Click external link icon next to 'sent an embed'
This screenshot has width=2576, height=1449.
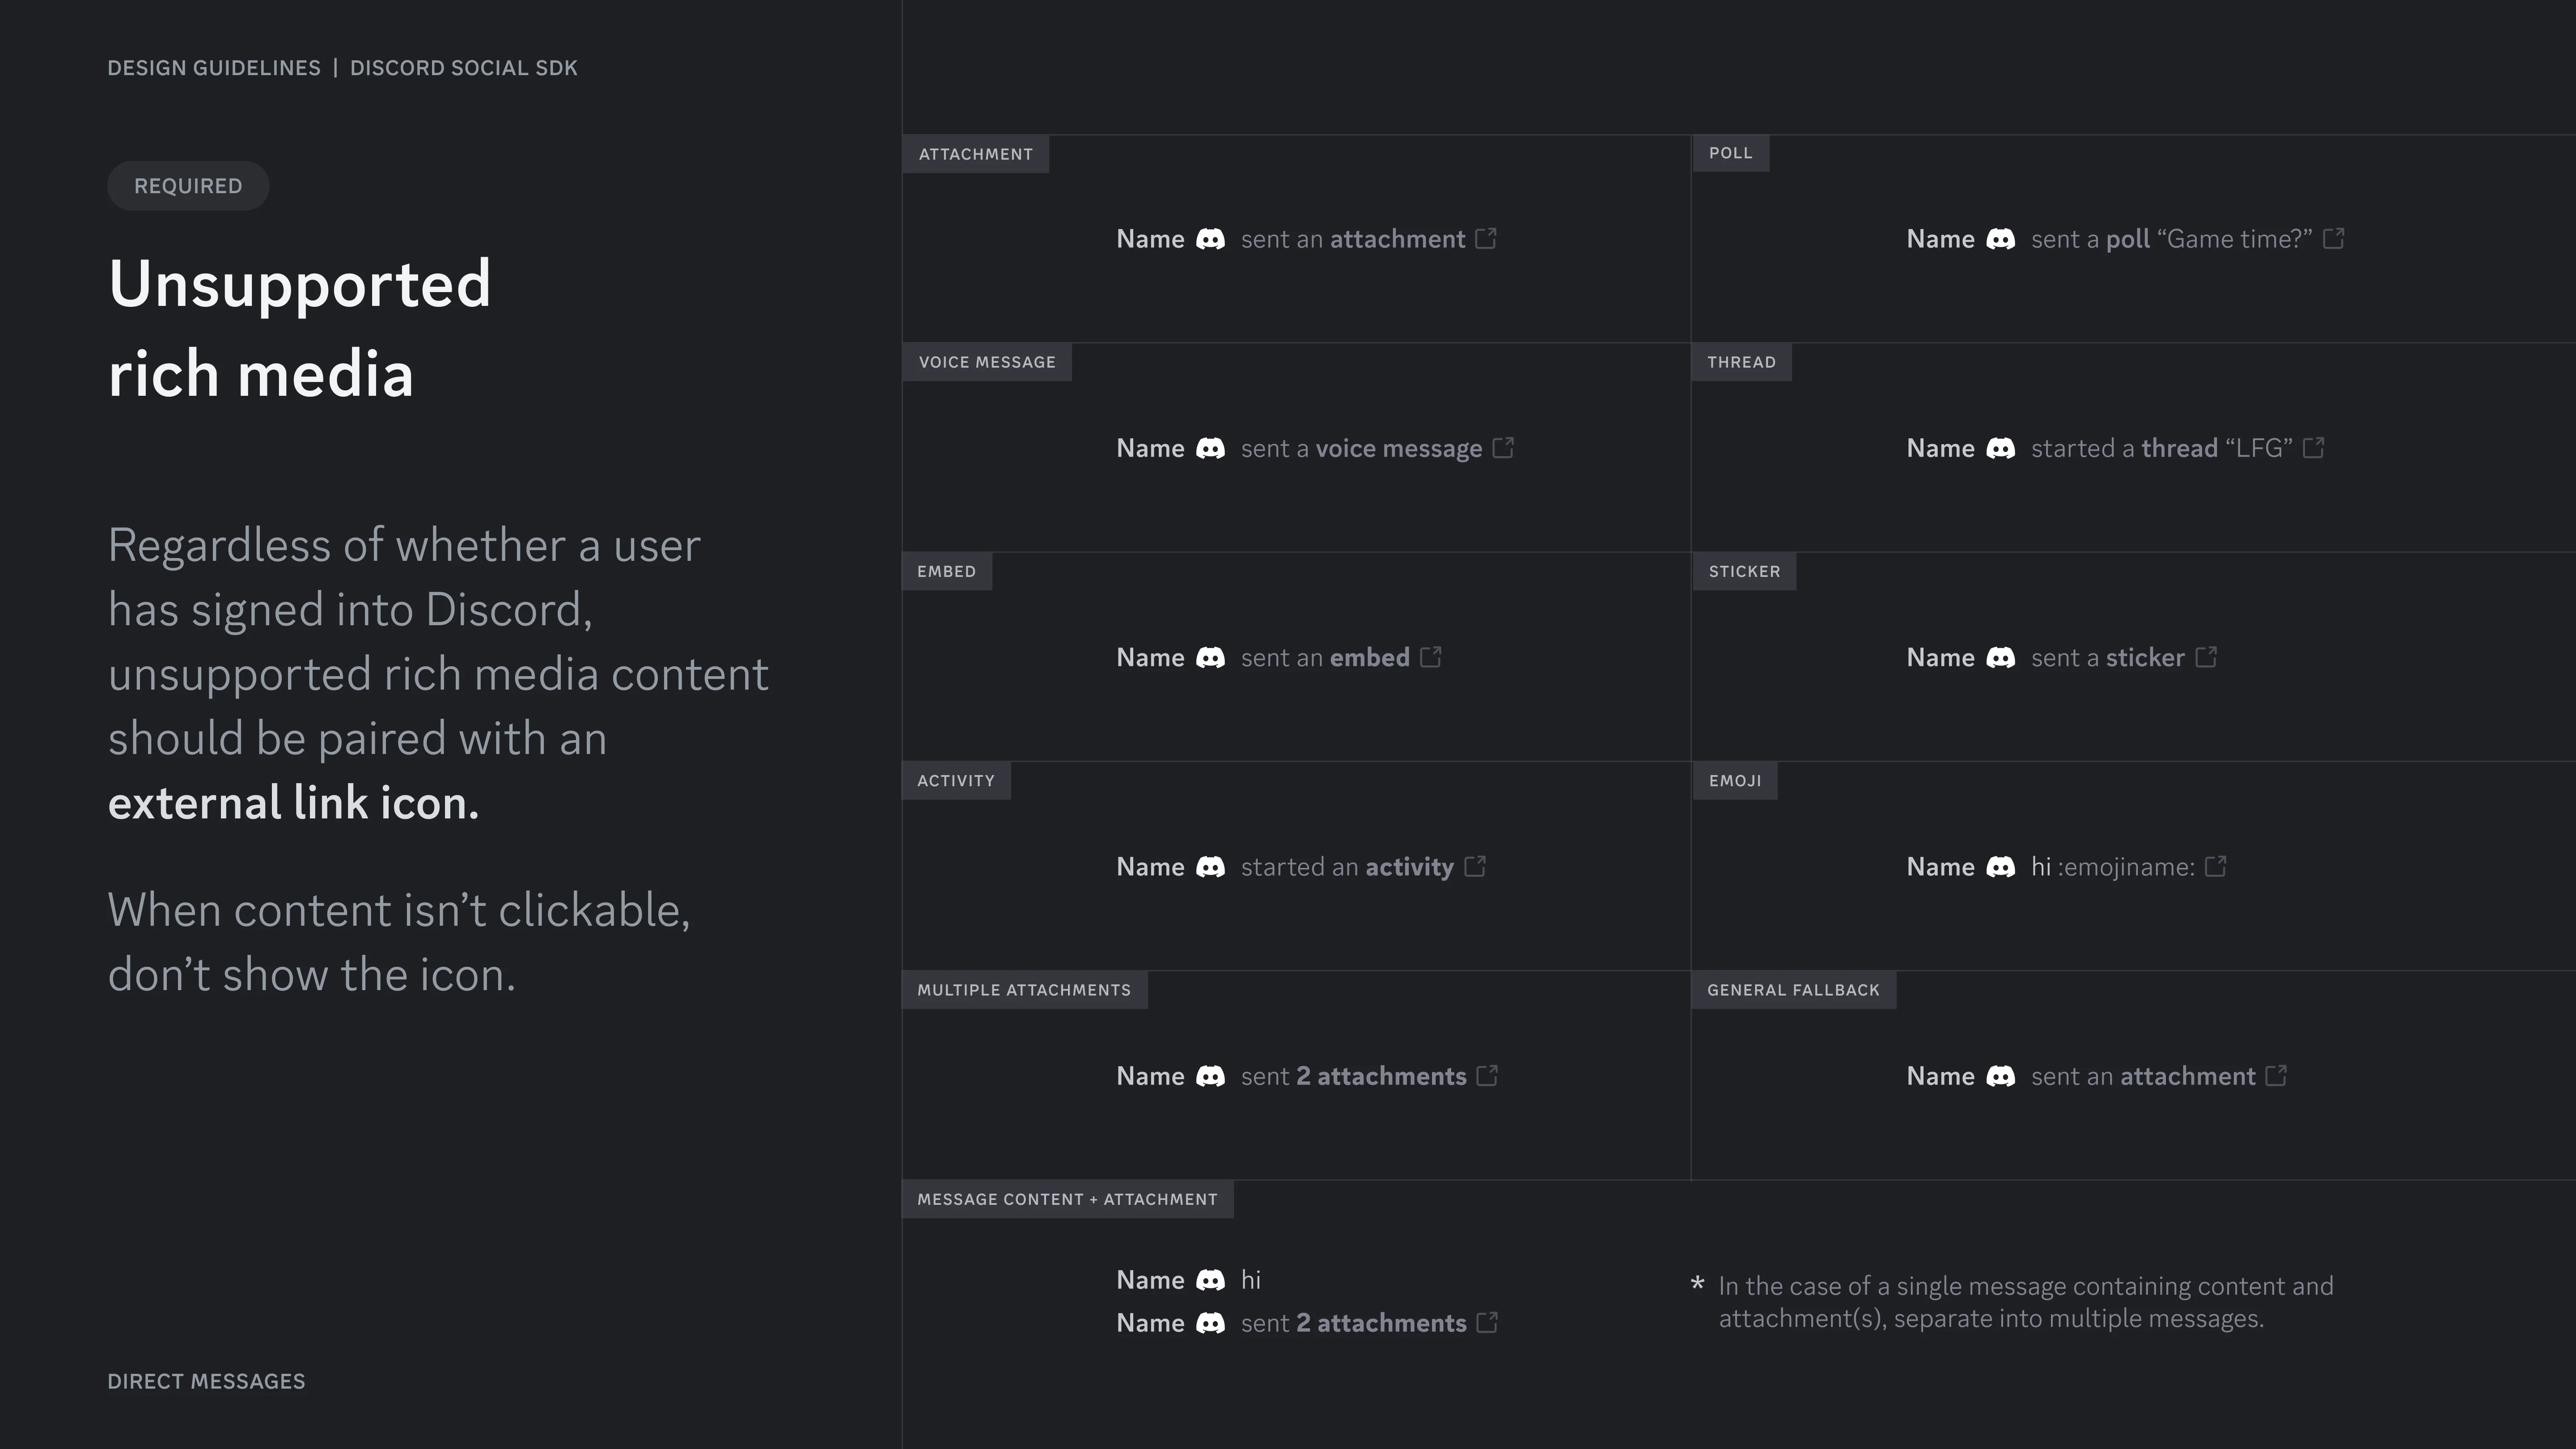(x=1431, y=656)
